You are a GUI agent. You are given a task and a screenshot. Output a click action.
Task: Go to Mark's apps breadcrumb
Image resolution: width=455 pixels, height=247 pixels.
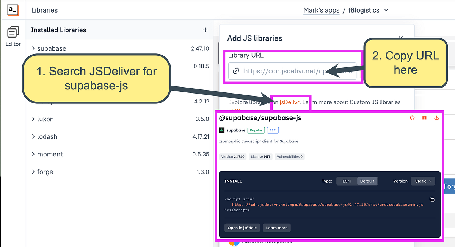[x=321, y=10]
